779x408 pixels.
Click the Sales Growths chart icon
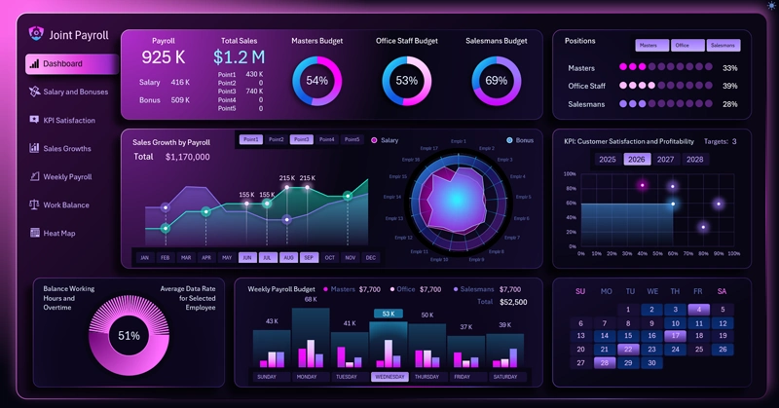(x=34, y=148)
